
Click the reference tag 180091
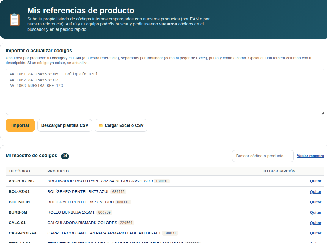click(x=162, y=181)
